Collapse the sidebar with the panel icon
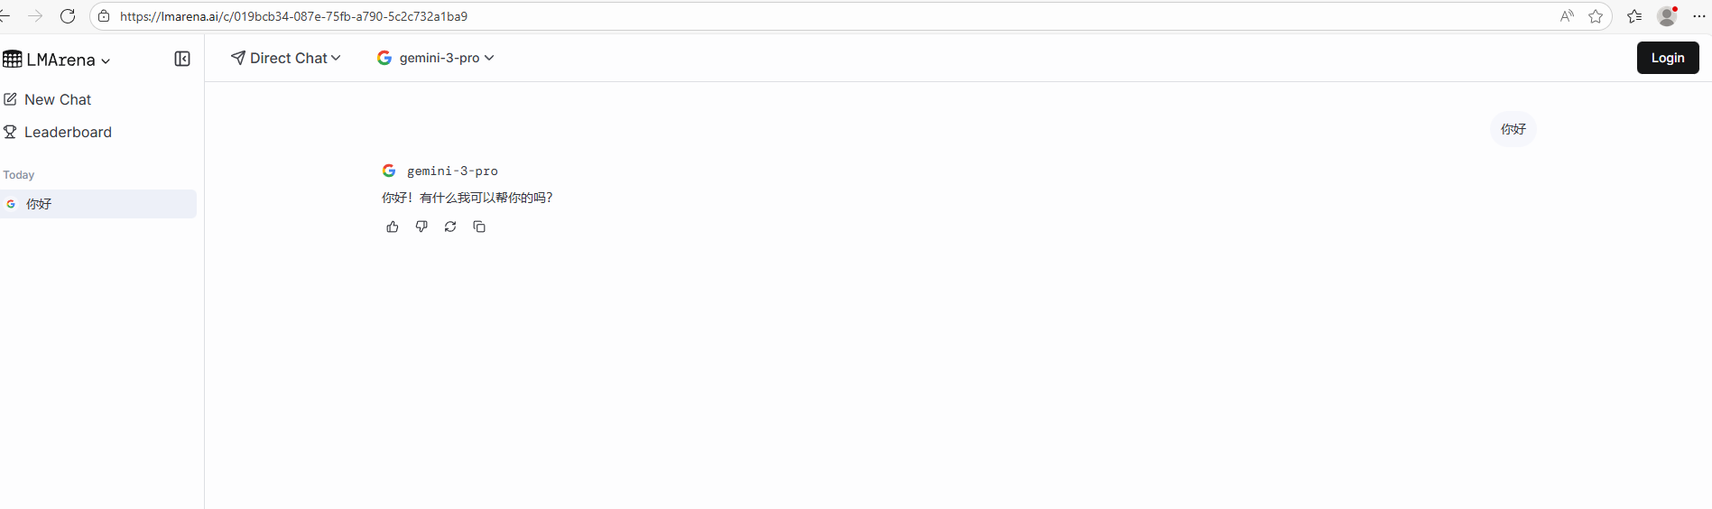Image resolution: width=1712 pixels, height=509 pixels. pos(182,59)
